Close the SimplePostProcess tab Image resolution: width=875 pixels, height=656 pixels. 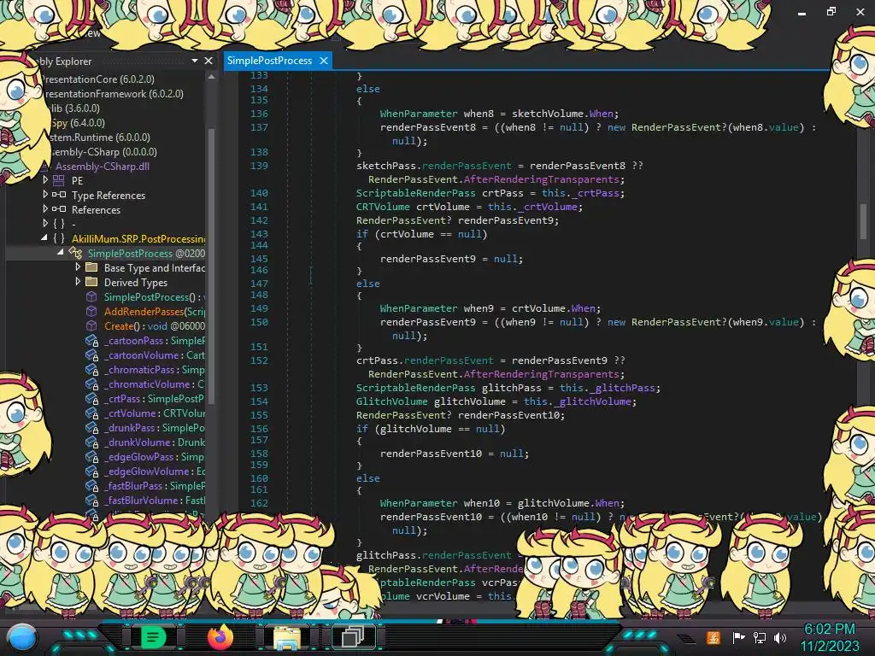pos(324,61)
